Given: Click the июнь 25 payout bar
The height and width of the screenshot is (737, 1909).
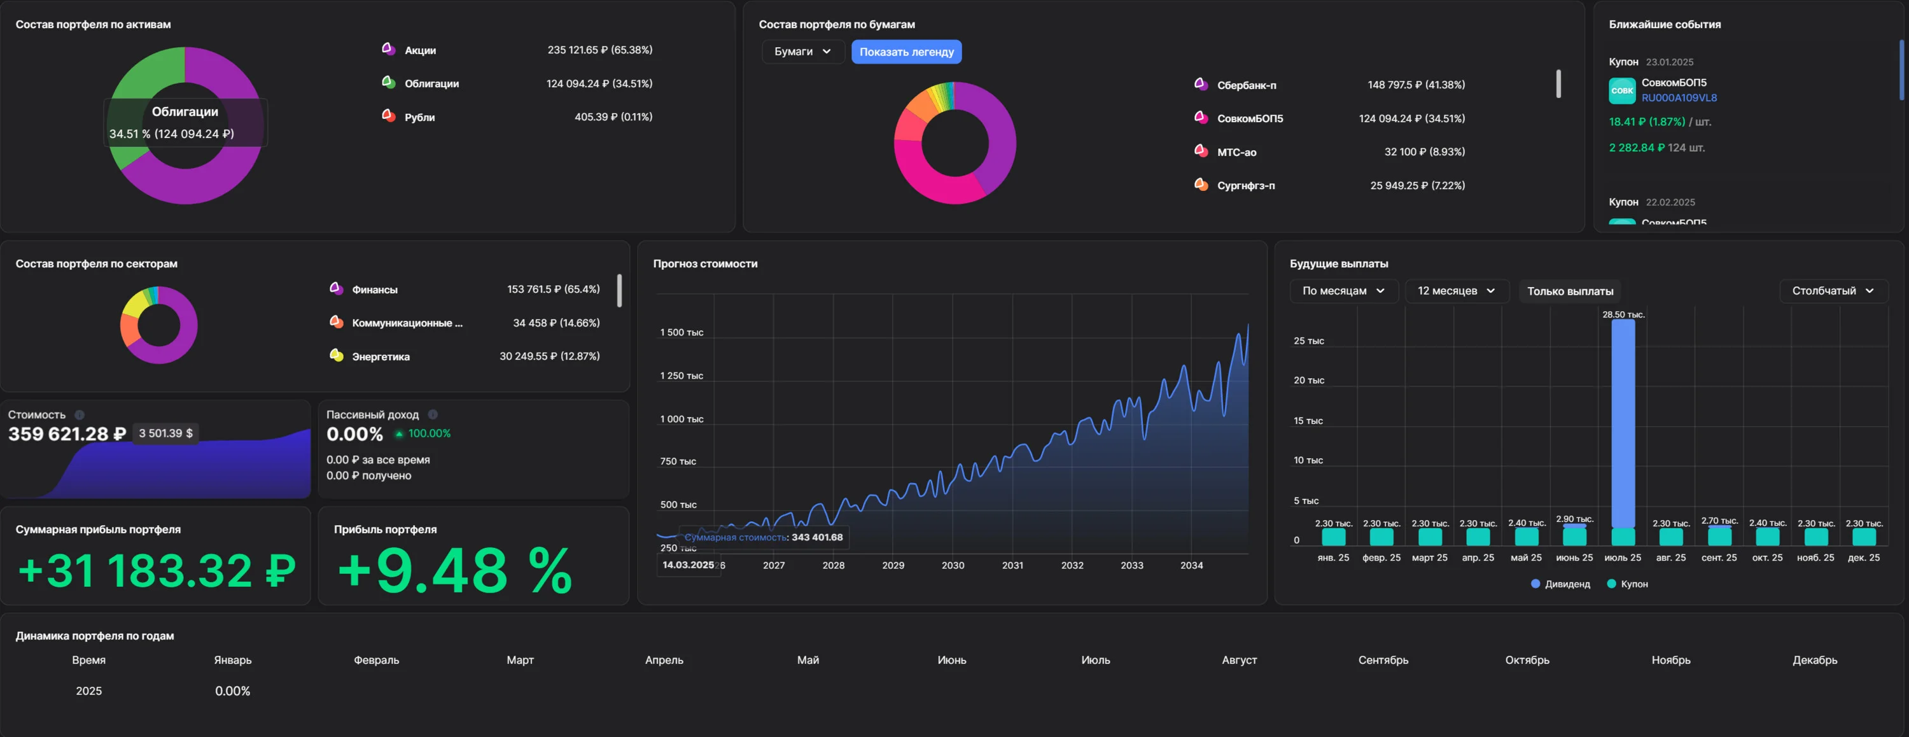Looking at the screenshot, I should point(1574,535).
